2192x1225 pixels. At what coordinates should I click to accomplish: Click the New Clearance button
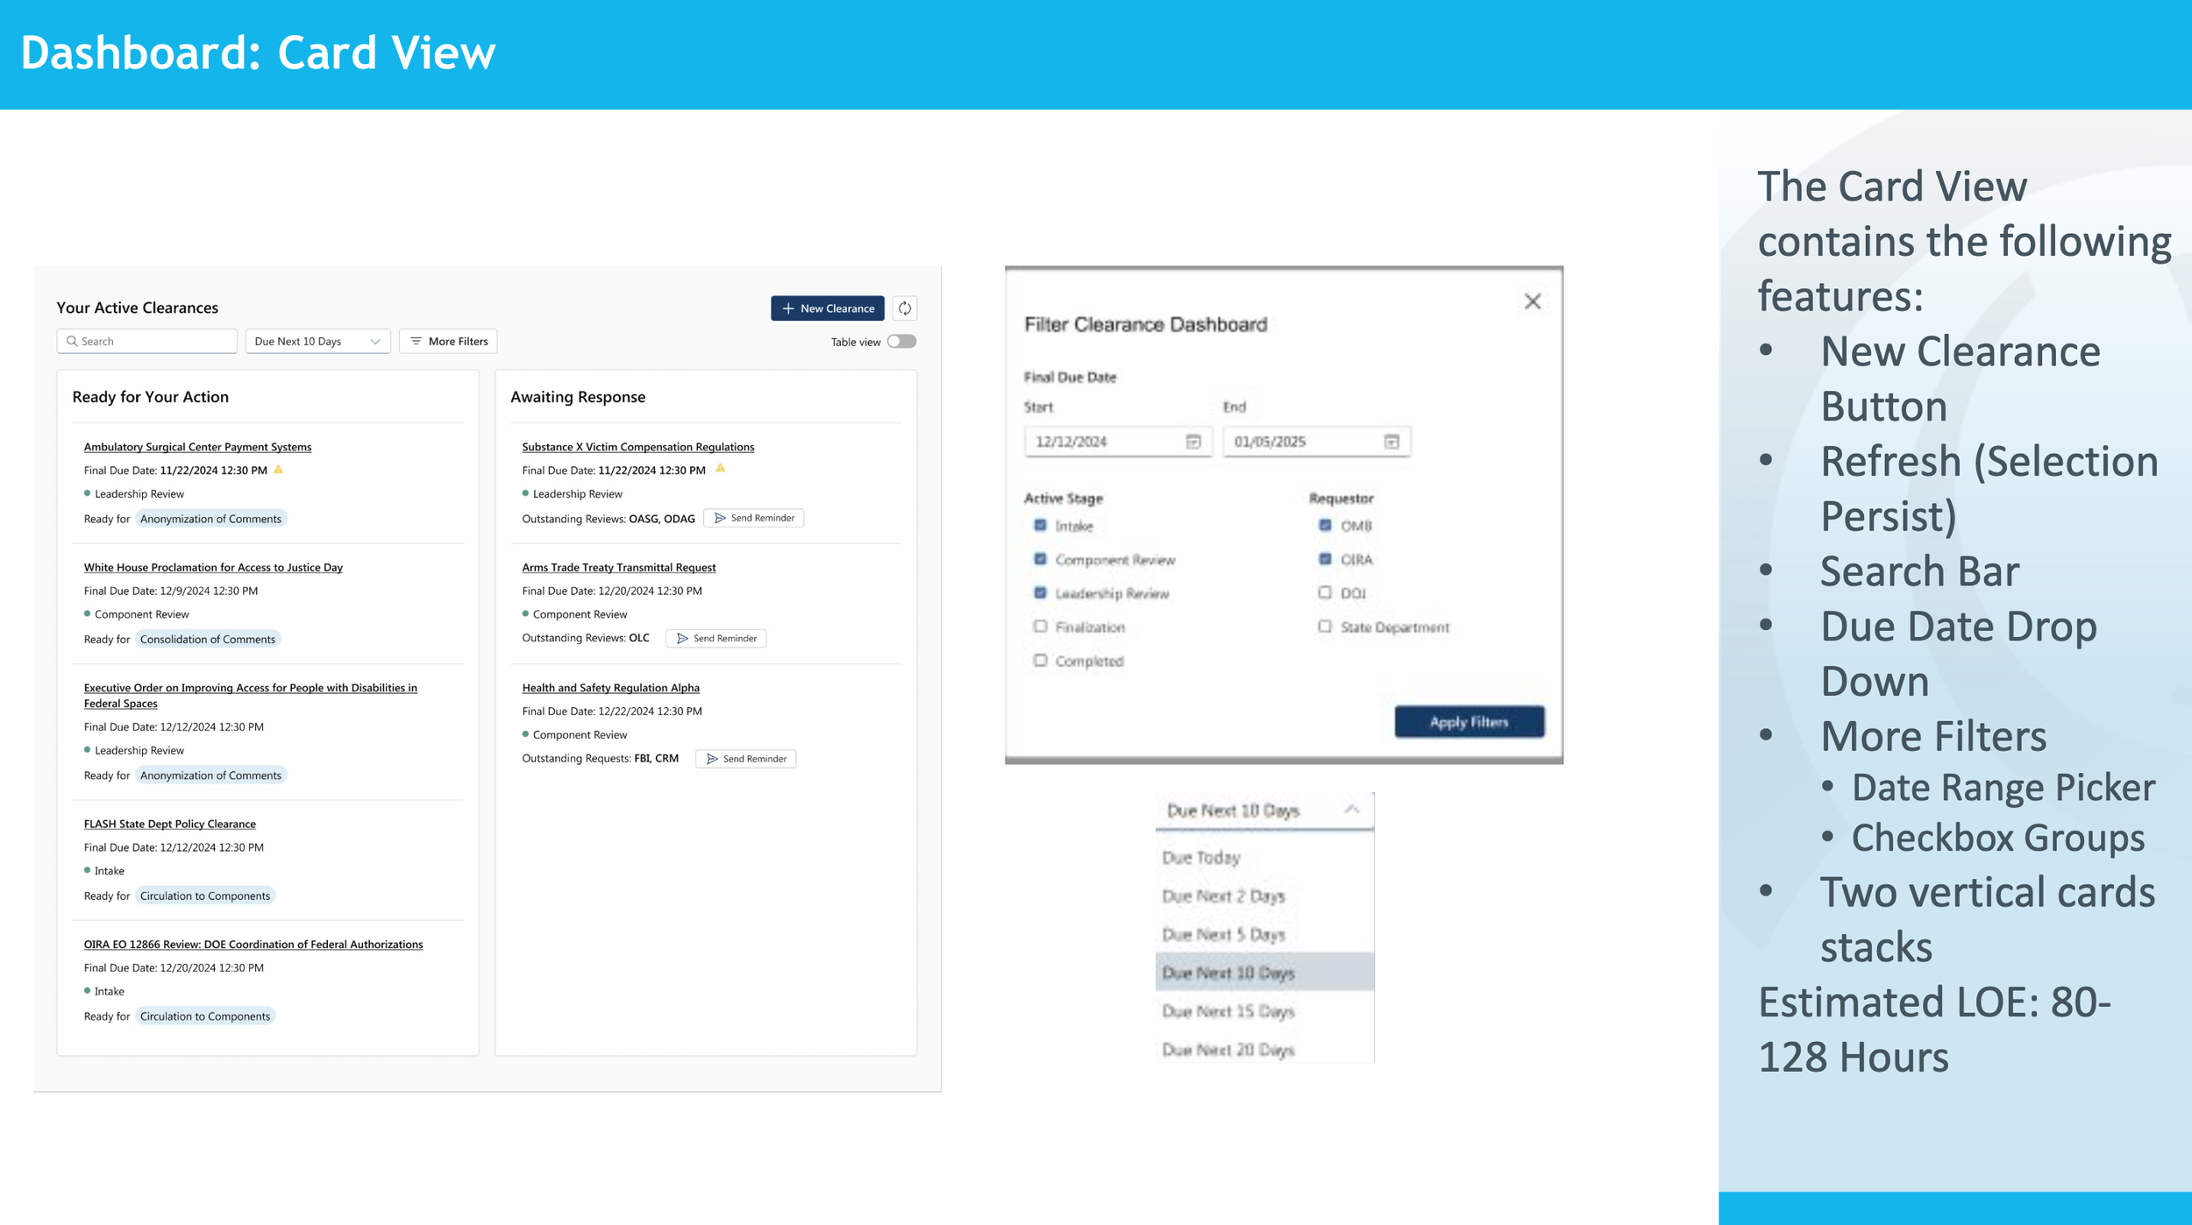point(827,308)
